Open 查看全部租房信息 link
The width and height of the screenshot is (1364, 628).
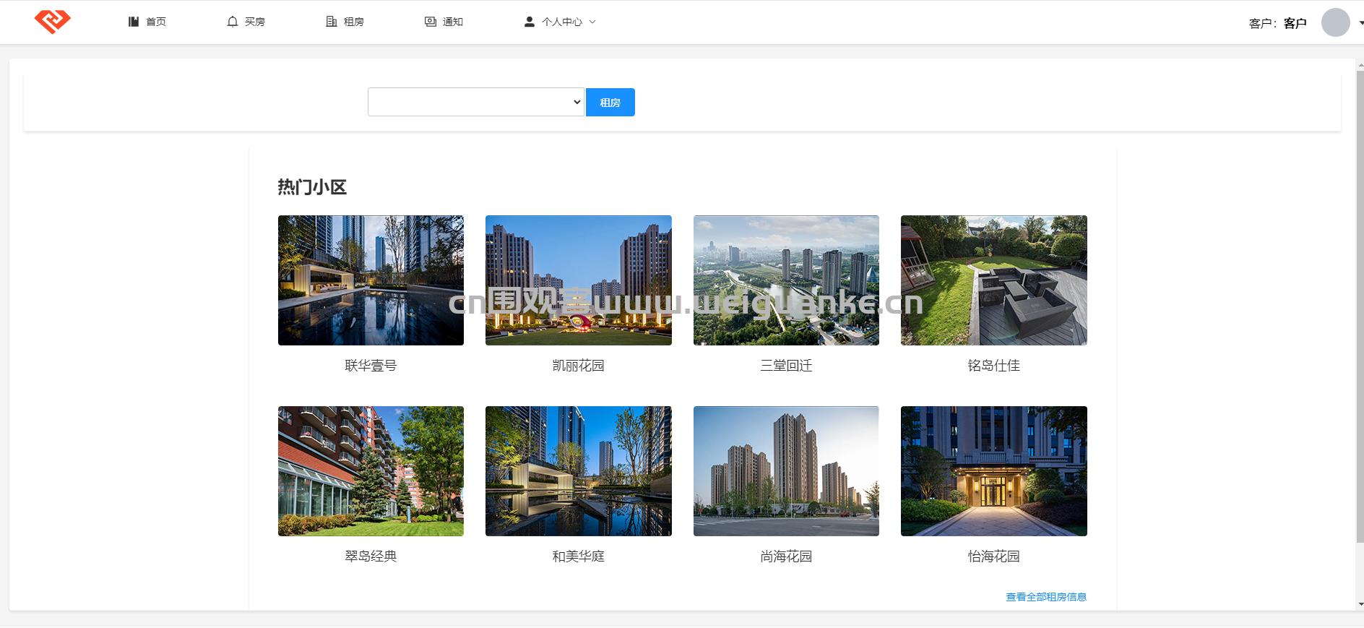pos(1046,597)
